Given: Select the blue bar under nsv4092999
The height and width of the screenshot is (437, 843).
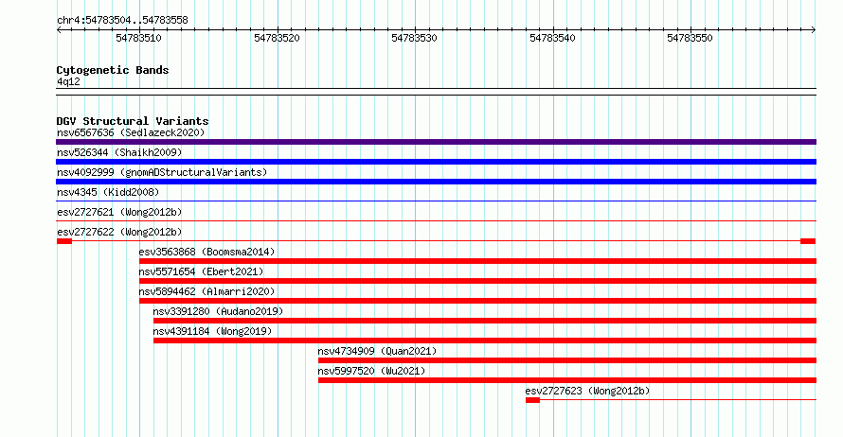Looking at the screenshot, I should click(x=436, y=182).
